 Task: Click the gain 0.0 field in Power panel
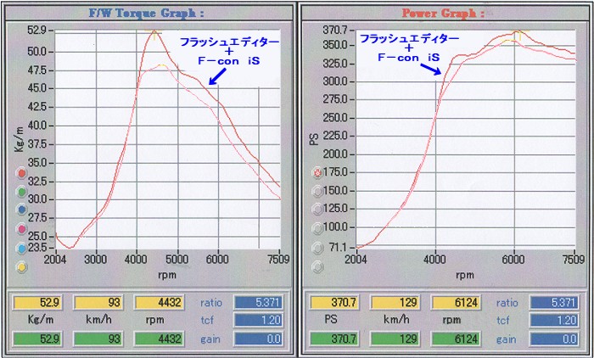[555, 338]
